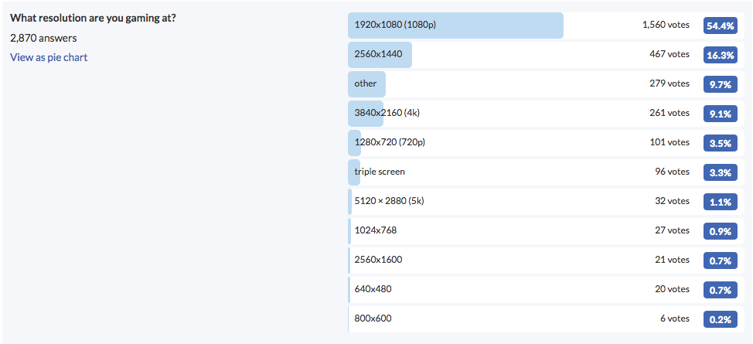Select the 2560x1440 result bar

[x=380, y=54]
